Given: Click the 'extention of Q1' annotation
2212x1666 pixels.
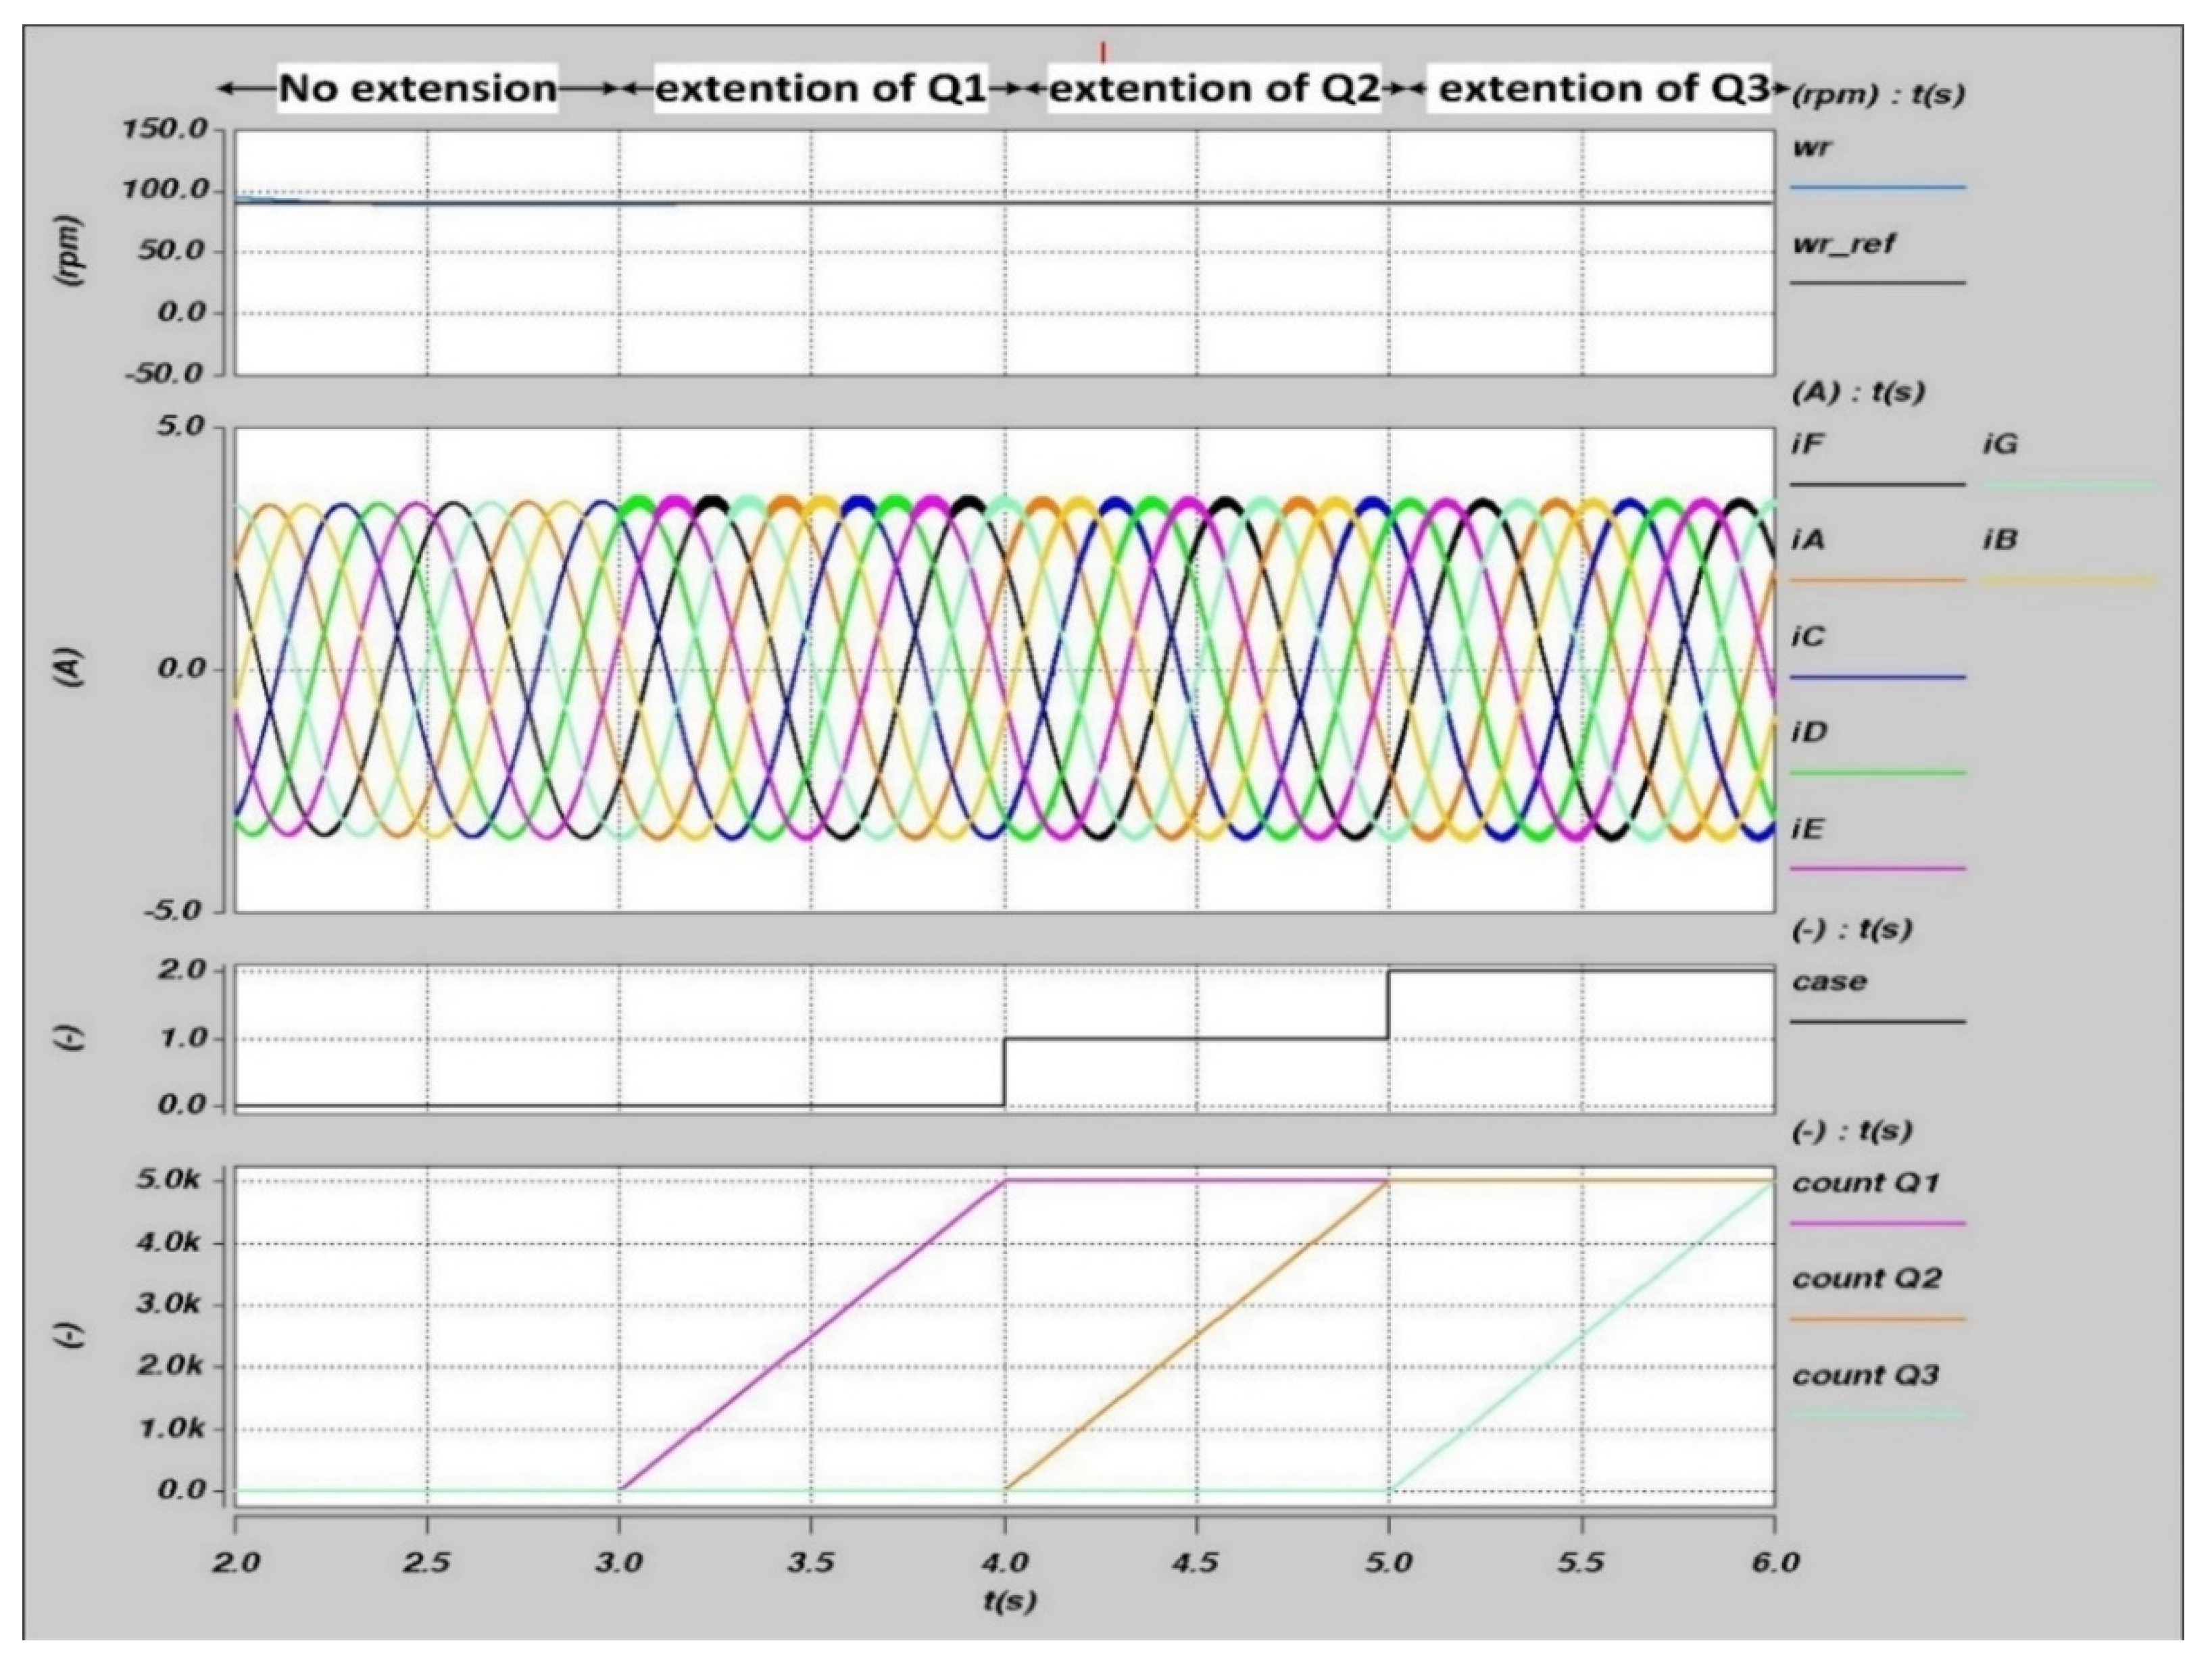Looking at the screenshot, I should point(821,88).
